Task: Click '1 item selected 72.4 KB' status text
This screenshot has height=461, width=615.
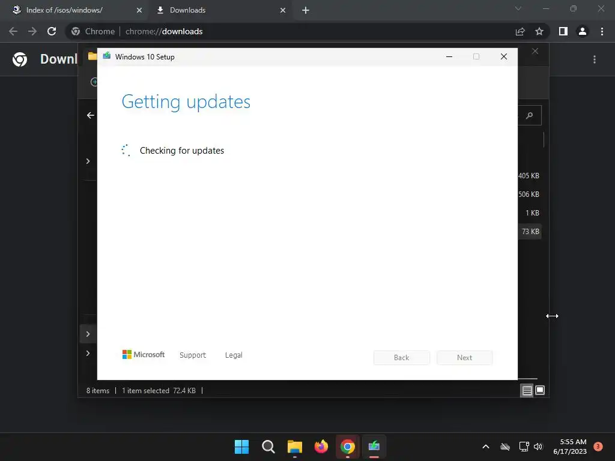Action: (159, 391)
